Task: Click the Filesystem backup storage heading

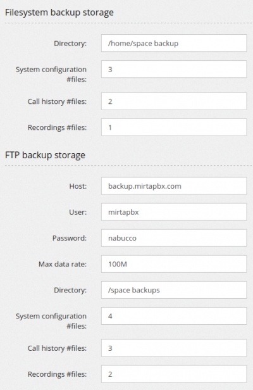Action: tap(59, 13)
